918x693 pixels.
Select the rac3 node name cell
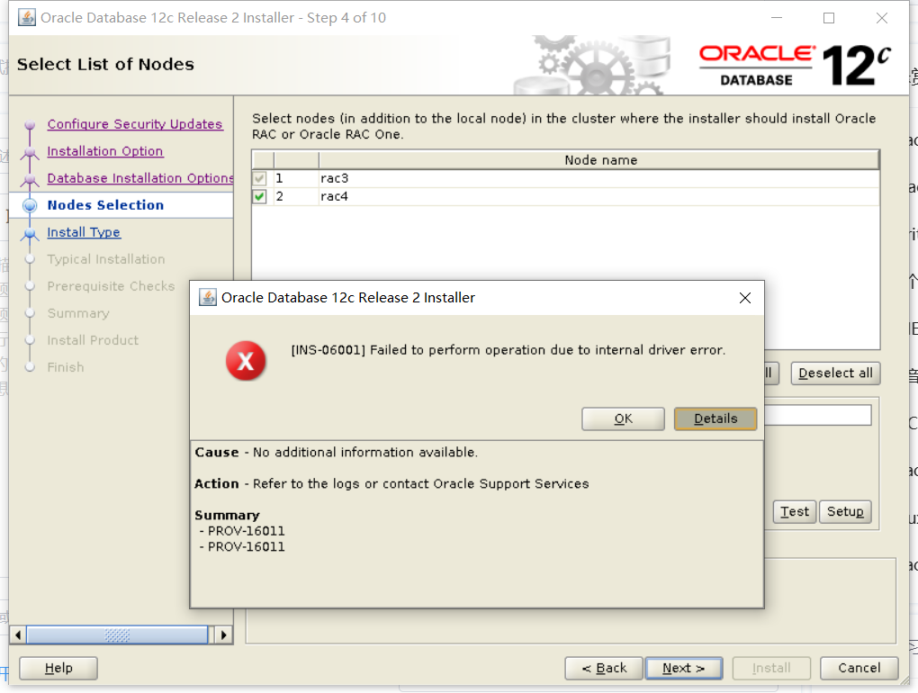[x=598, y=178]
